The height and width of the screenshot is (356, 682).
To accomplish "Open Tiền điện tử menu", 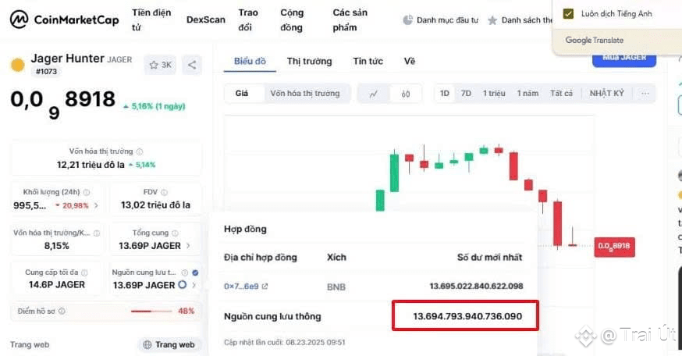I will (151, 20).
